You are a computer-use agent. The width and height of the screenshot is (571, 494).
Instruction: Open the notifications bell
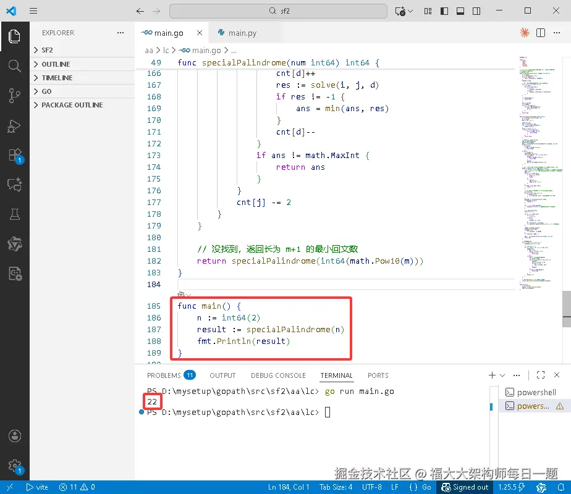pos(561,487)
